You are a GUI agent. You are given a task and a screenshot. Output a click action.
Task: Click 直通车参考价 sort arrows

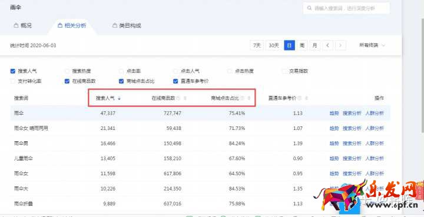point(306,98)
